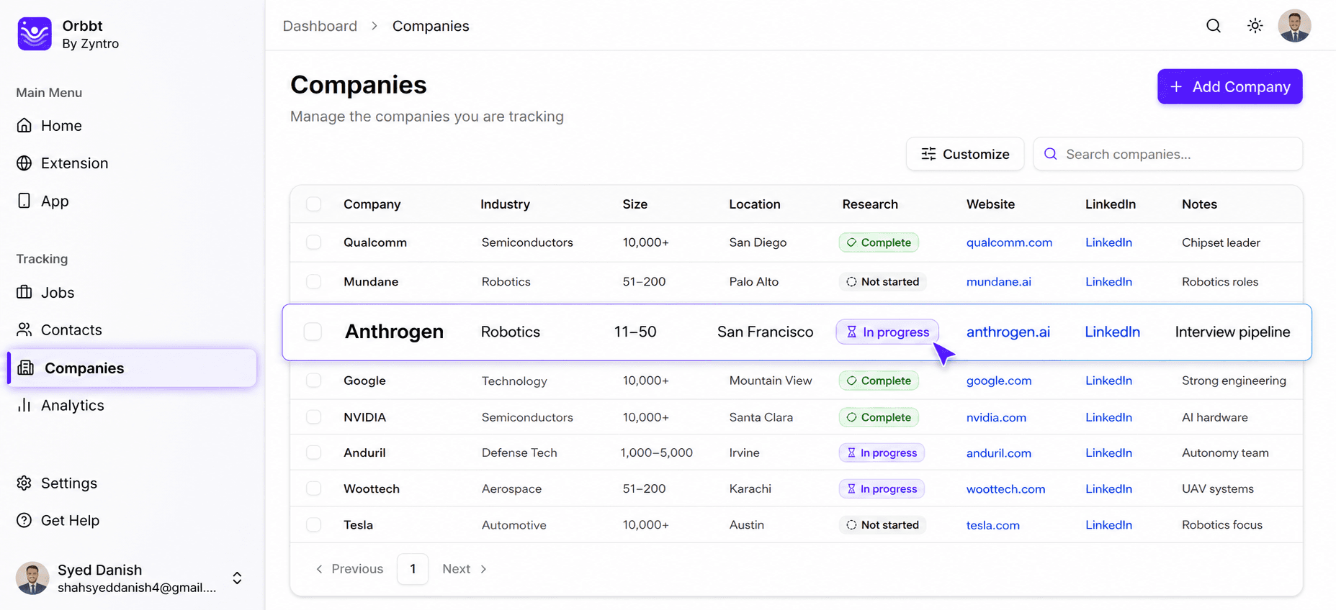Click the Extension globe icon
1336x610 pixels.
tap(24, 163)
